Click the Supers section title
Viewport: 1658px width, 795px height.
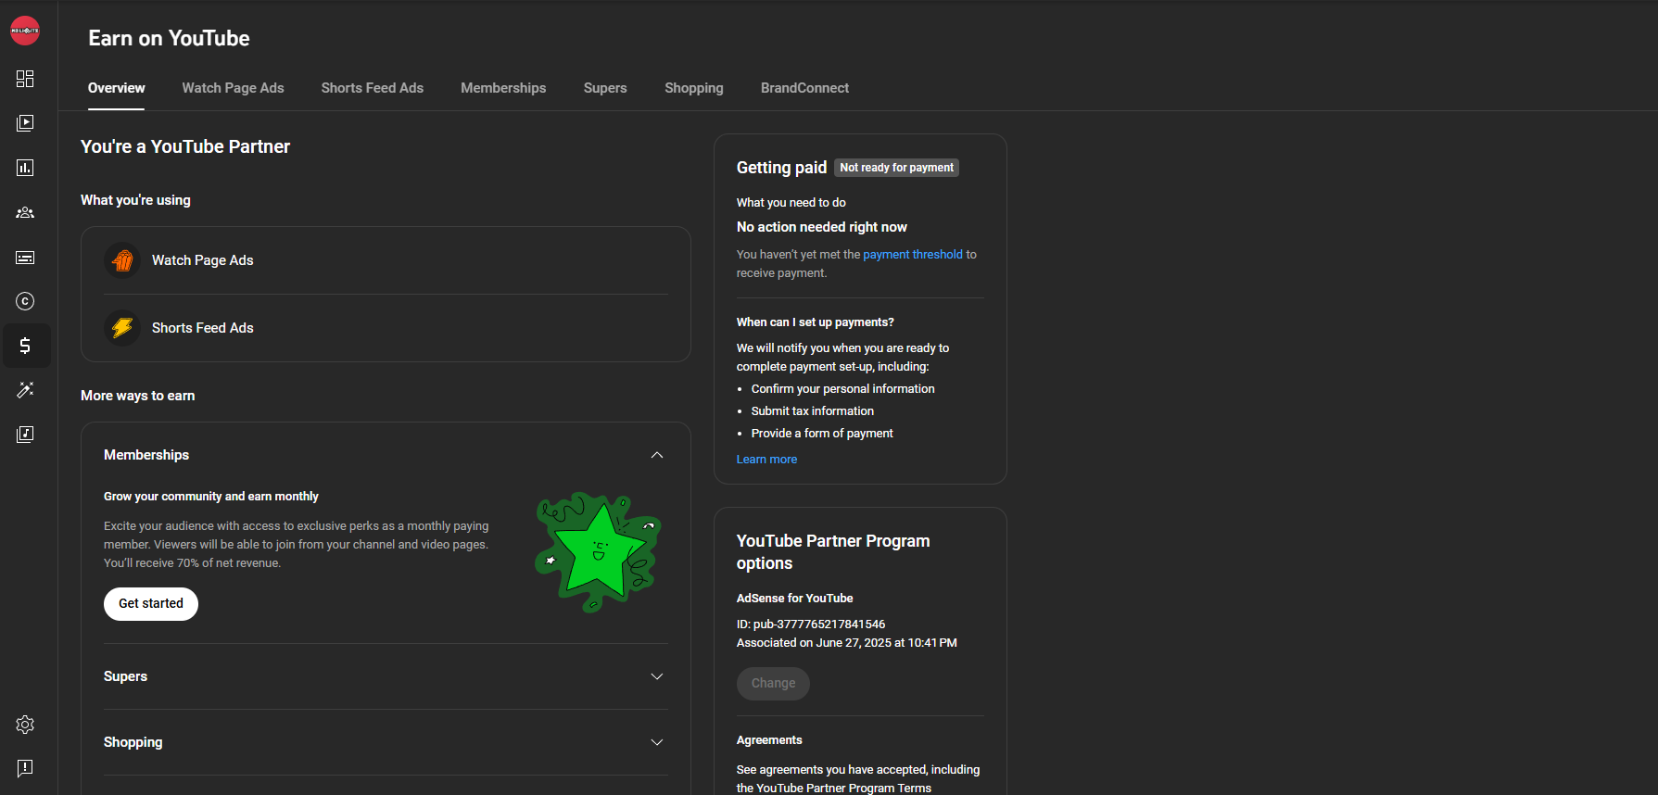point(125,676)
